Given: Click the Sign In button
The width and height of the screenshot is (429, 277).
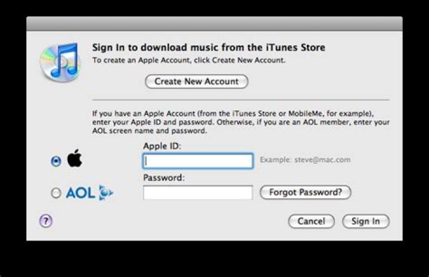Looking at the screenshot, I should point(365,221).
